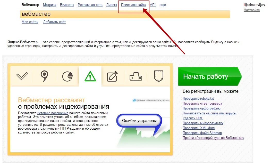
Task: Click the Без регистрации вы можете heading
Action: pyautogui.click(x=210, y=91)
